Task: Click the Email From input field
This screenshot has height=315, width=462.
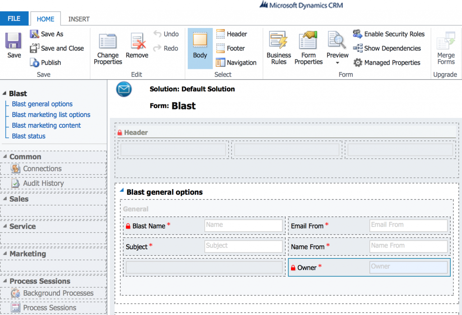Action: pos(408,225)
